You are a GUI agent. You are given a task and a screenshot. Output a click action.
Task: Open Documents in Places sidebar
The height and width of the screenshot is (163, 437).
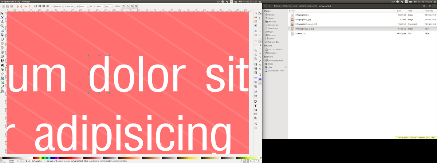click(x=272, y=25)
